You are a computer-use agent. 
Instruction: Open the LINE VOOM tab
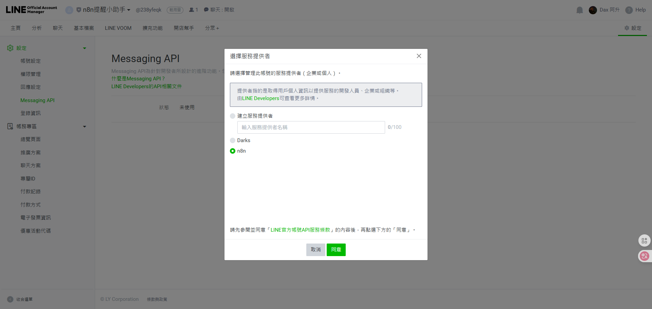click(x=118, y=28)
